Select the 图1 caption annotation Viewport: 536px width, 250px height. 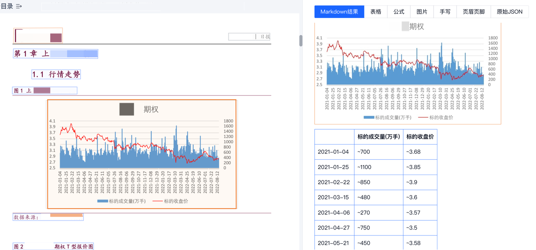(44, 90)
